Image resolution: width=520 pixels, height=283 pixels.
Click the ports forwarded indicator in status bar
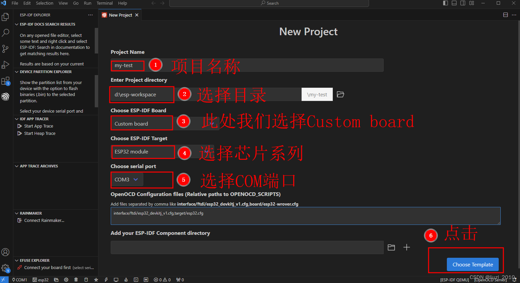click(x=180, y=280)
